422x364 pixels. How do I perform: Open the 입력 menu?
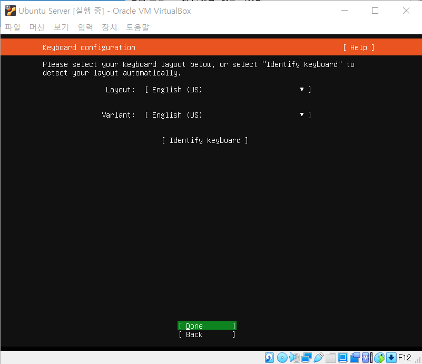[x=85, y=27]
